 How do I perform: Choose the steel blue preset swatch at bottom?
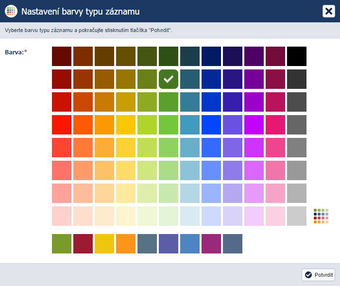(x=190, y=244)
